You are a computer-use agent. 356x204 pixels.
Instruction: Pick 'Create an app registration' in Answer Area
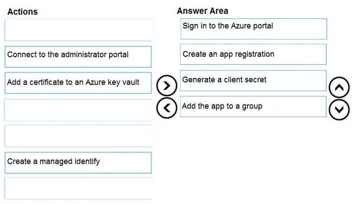point(253,54)
